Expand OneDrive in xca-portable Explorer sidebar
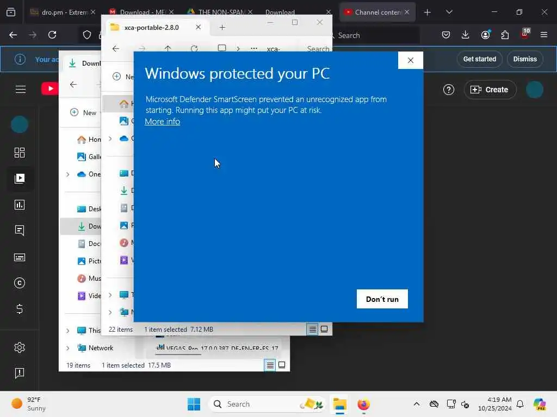Screen dimensions: 557x417 110,138
